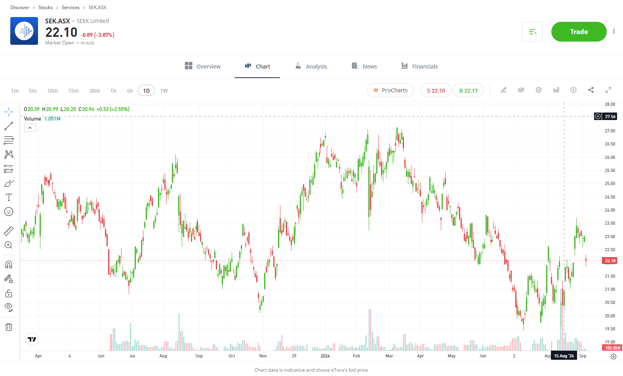The width and height of the screenshot is (623, 376).
Task: Toggle magnet mode for drawings
Action: pos(9,265)
